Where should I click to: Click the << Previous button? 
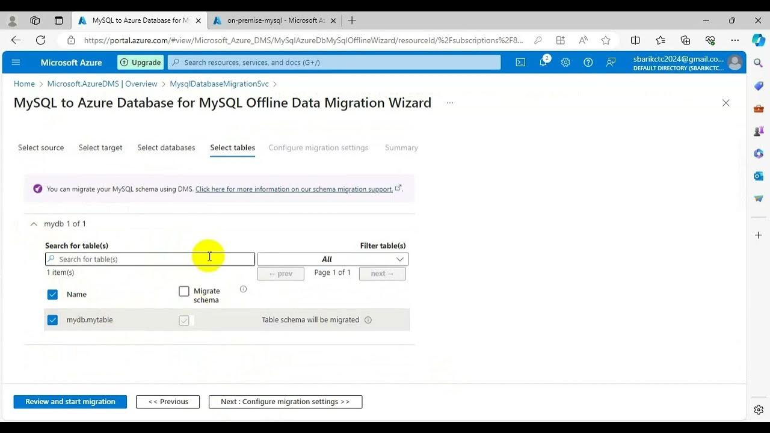(x=168, y=402)
